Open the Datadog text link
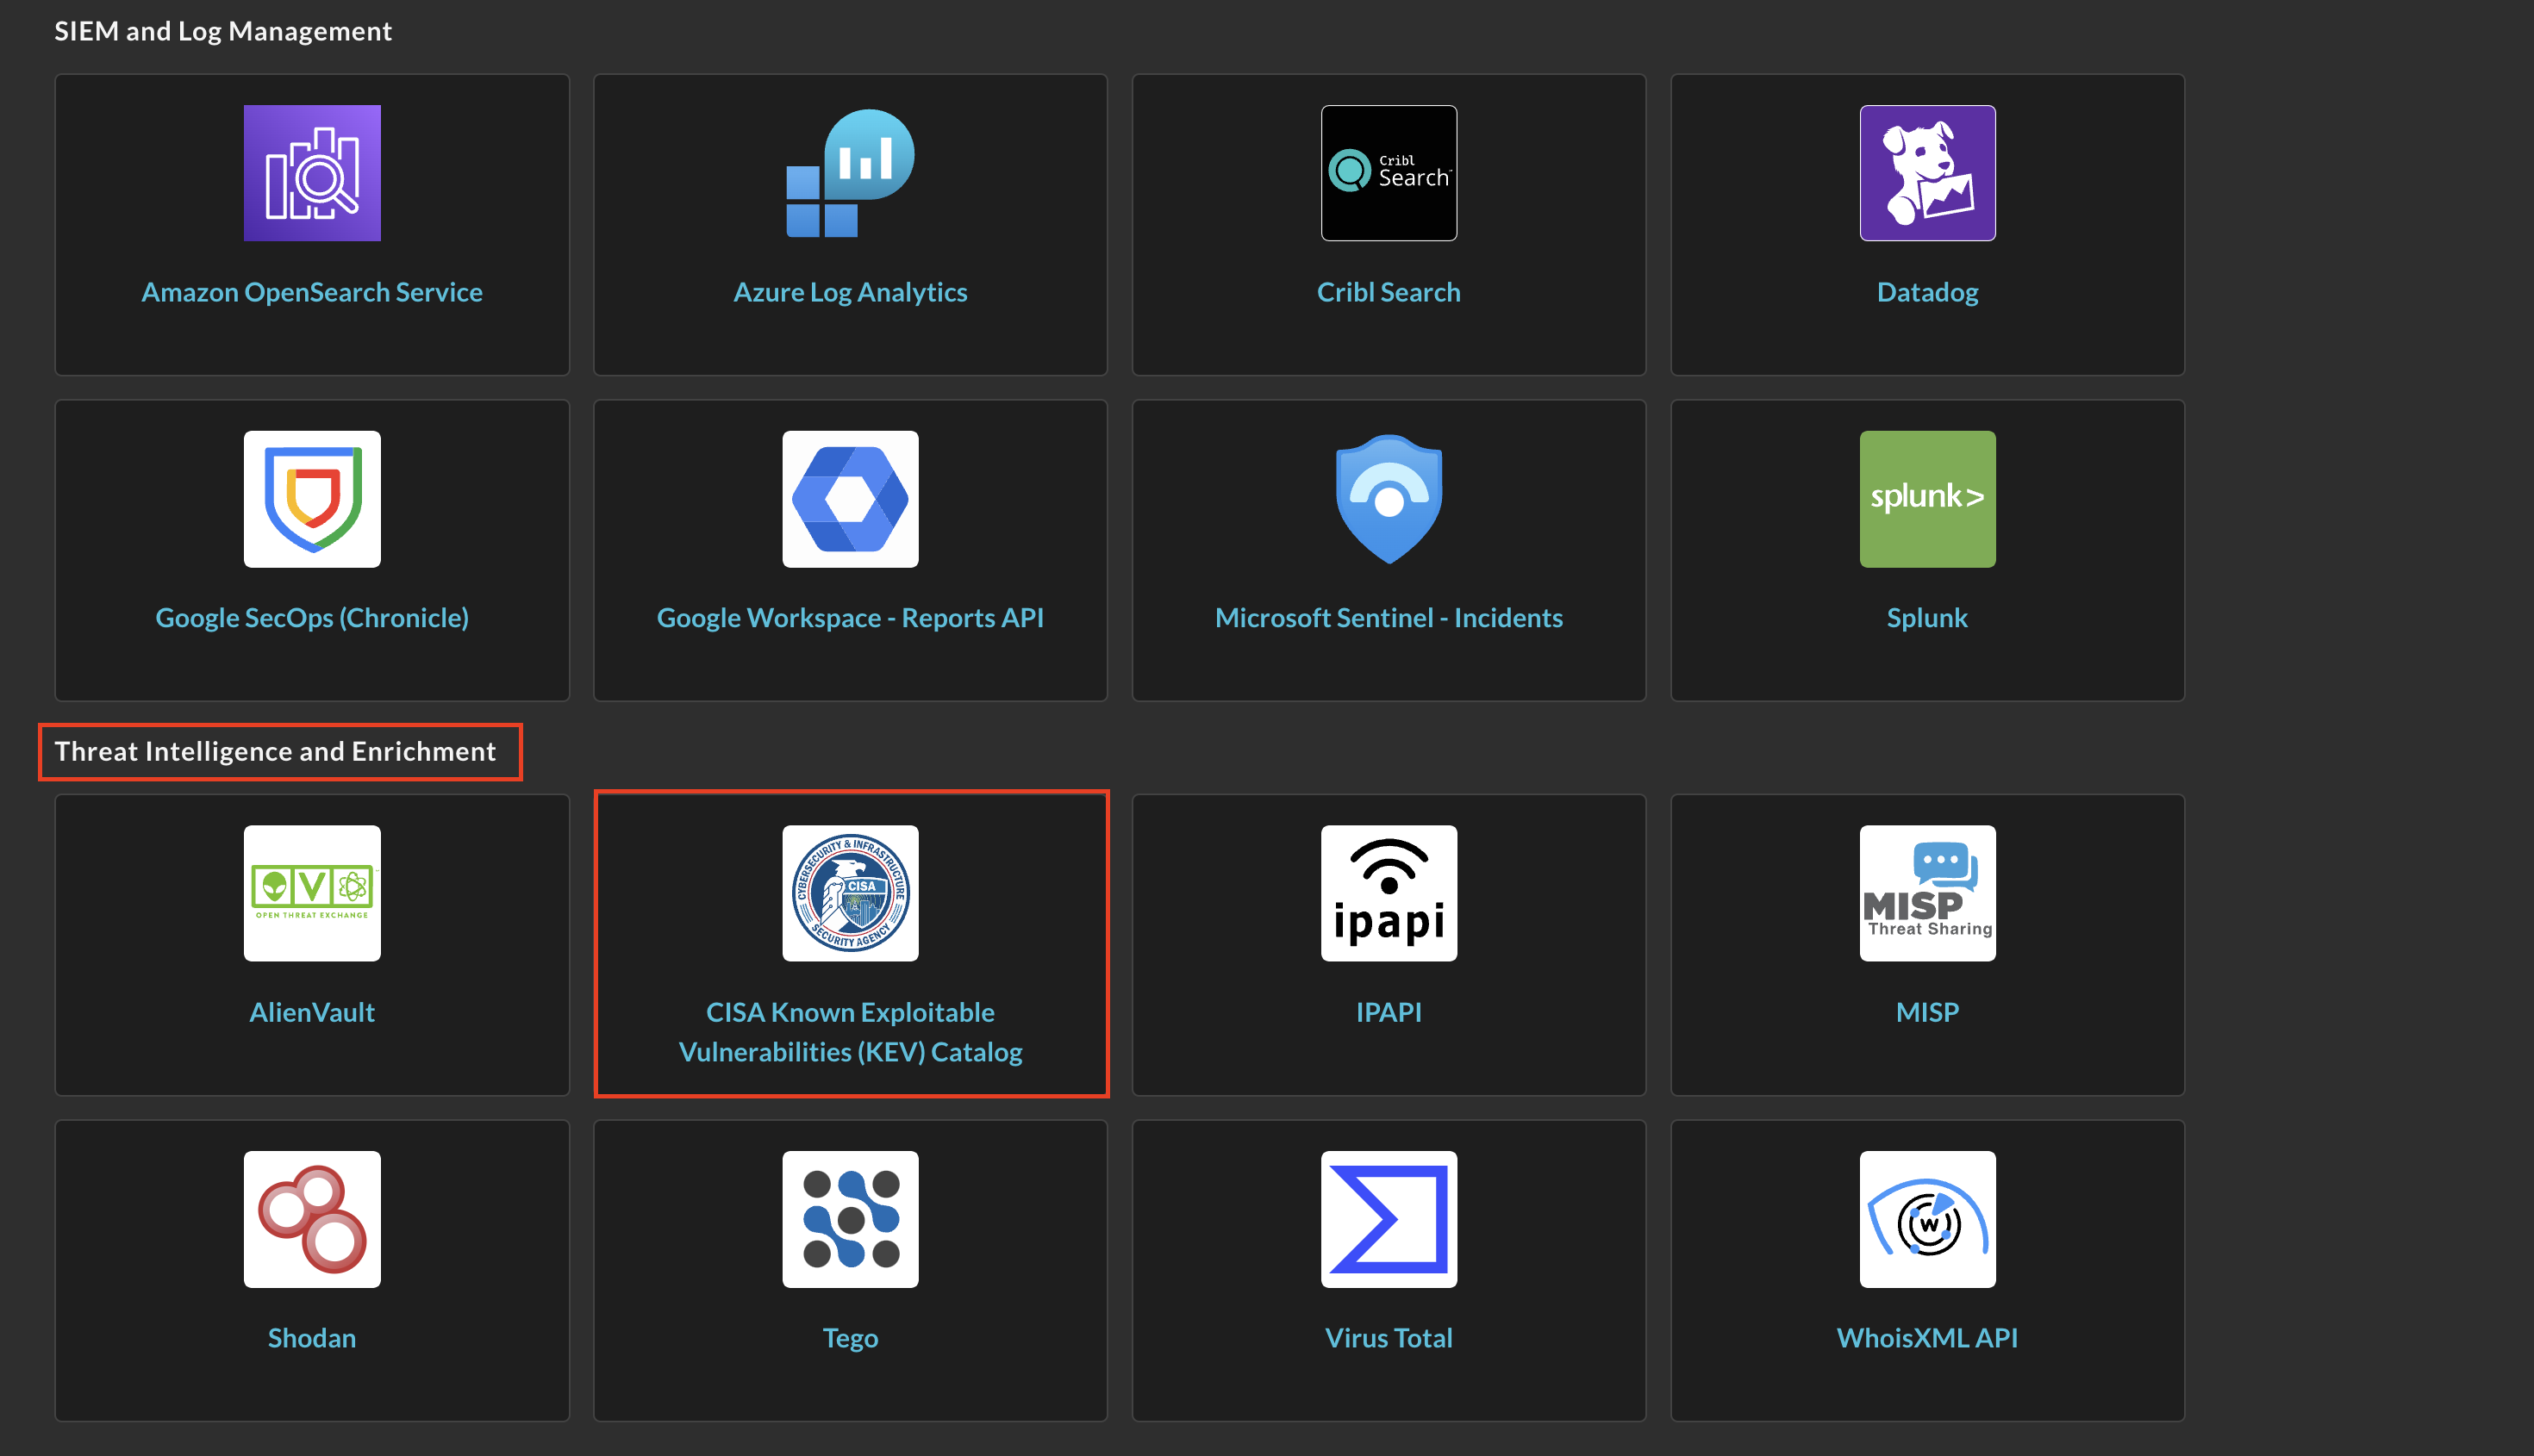 (x=1926, y=292)
